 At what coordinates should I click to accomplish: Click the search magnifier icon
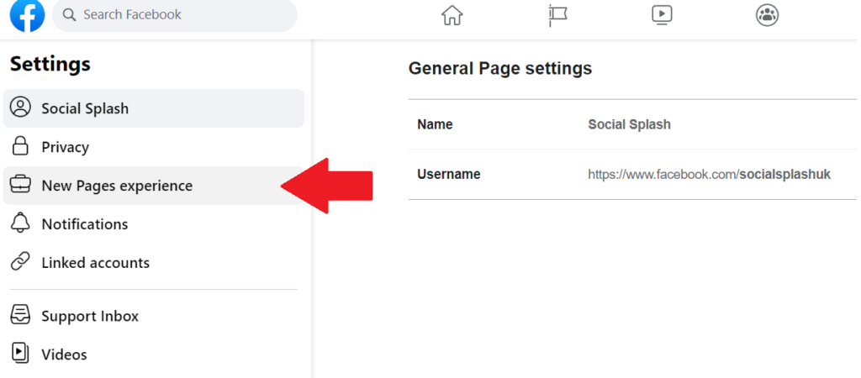(69, 15)
